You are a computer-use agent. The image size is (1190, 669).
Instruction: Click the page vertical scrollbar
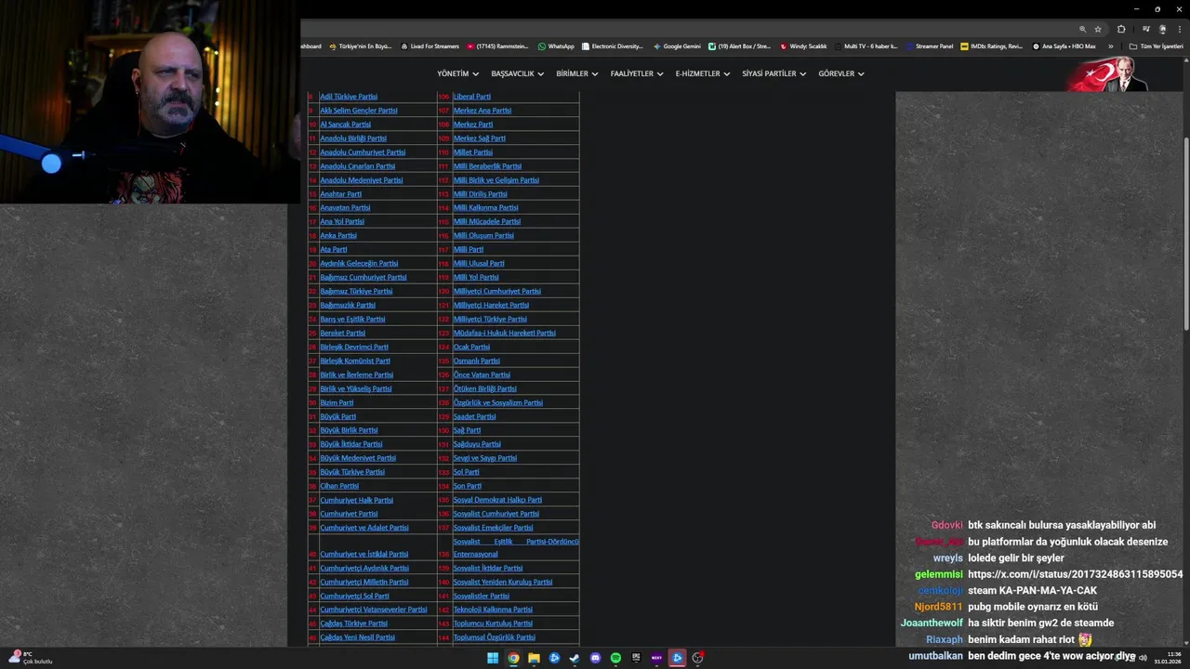[1185, 232]
